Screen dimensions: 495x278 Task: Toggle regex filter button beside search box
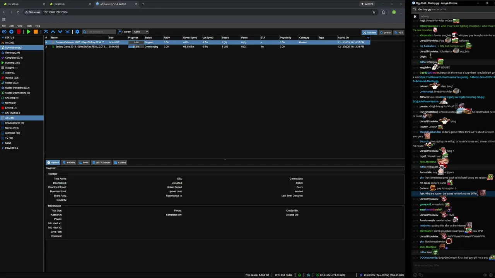119,32
